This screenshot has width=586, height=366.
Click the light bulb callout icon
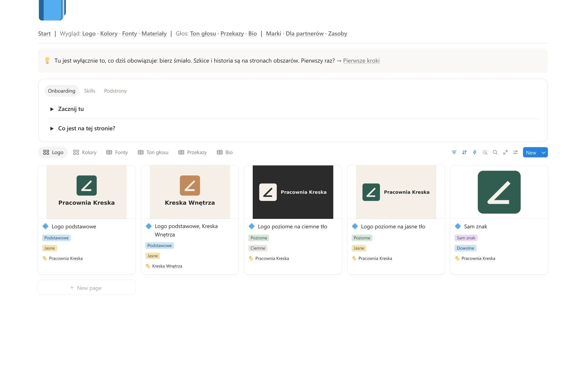pyautogui.click(x=47, y=60)
